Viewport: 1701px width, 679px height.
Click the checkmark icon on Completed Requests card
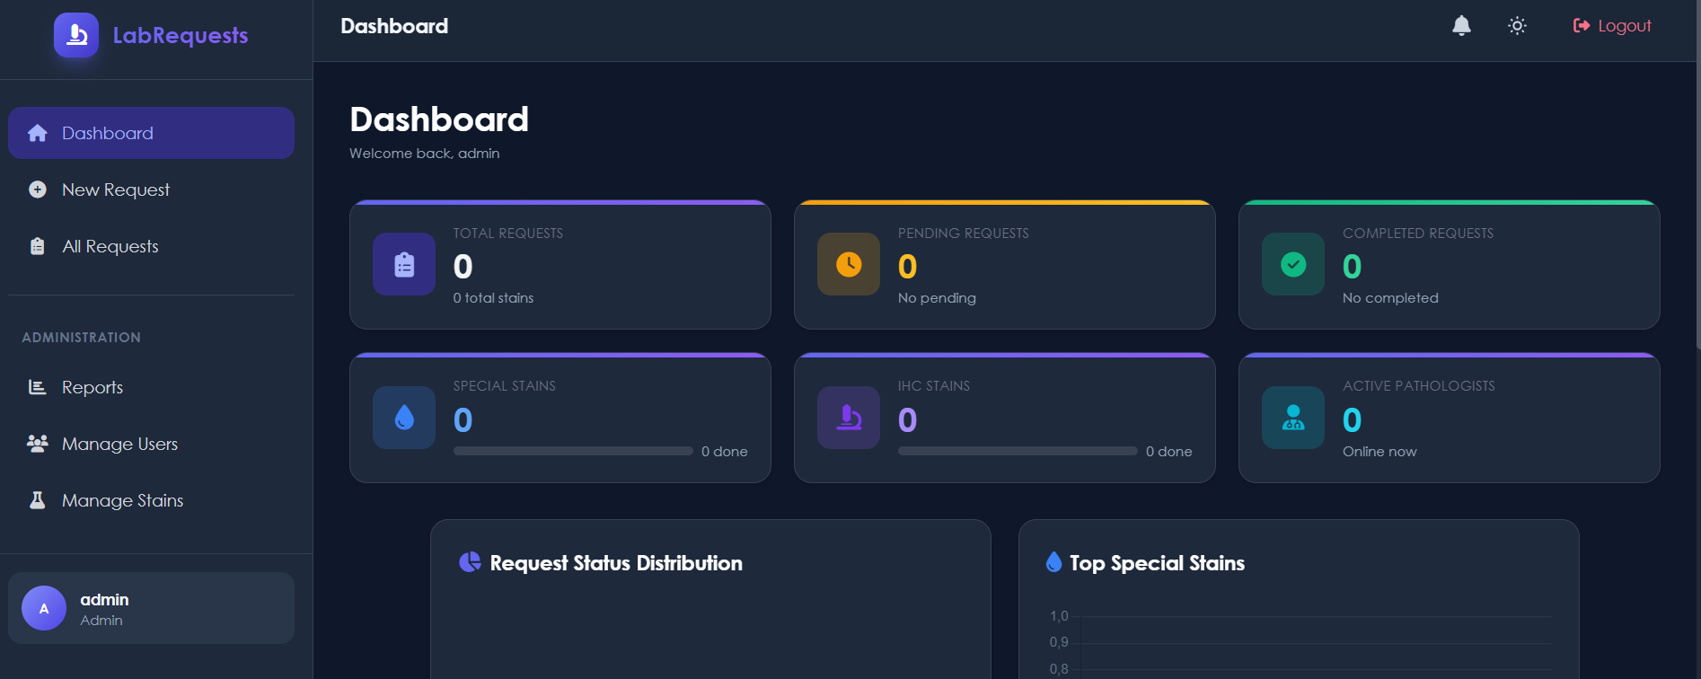pos(1292,264)
